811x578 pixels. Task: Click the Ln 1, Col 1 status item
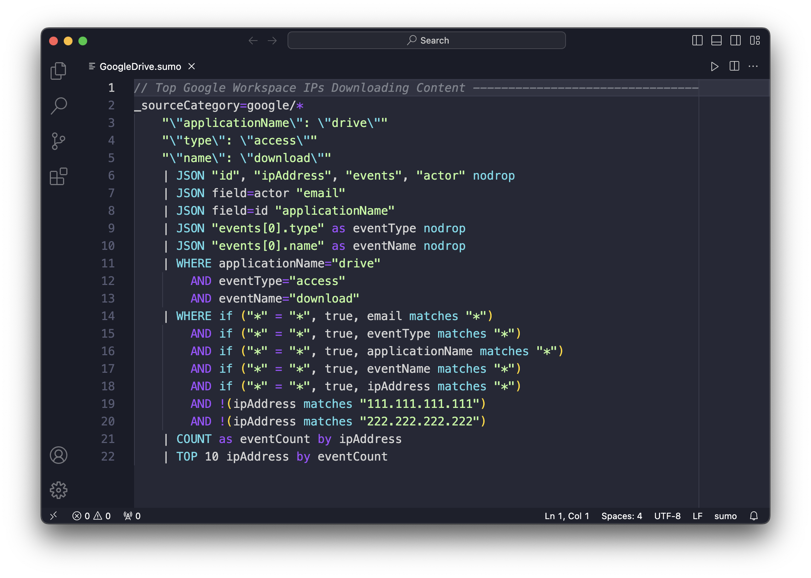point(567,516)
